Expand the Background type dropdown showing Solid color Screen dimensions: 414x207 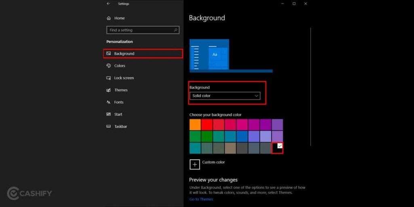click(x=225, y=96)
